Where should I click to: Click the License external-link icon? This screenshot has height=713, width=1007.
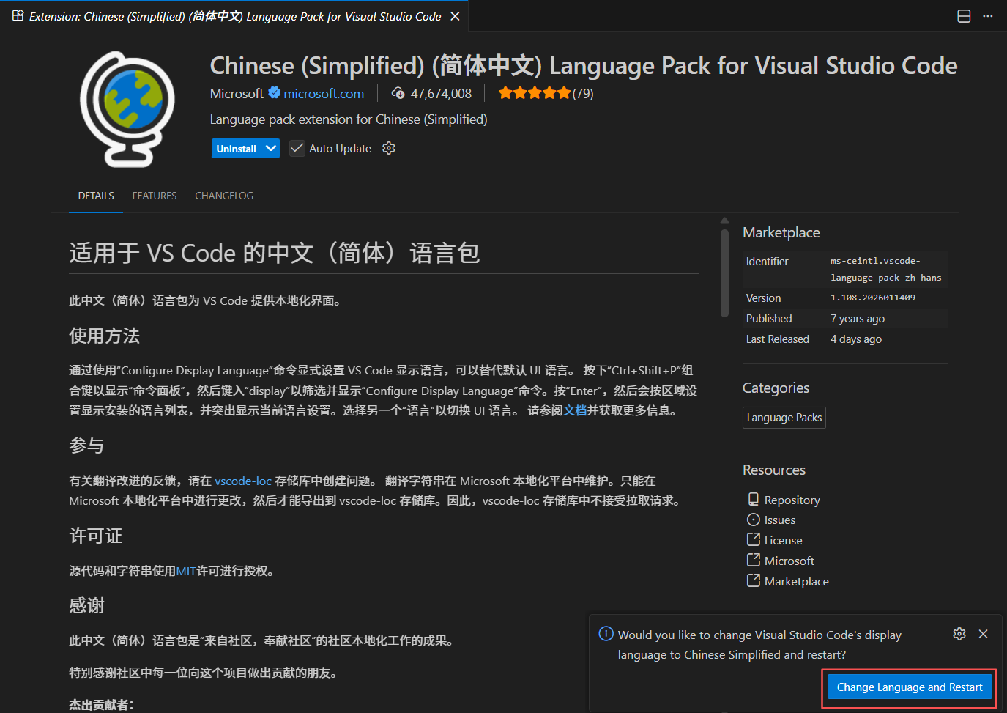coord(753,539)
